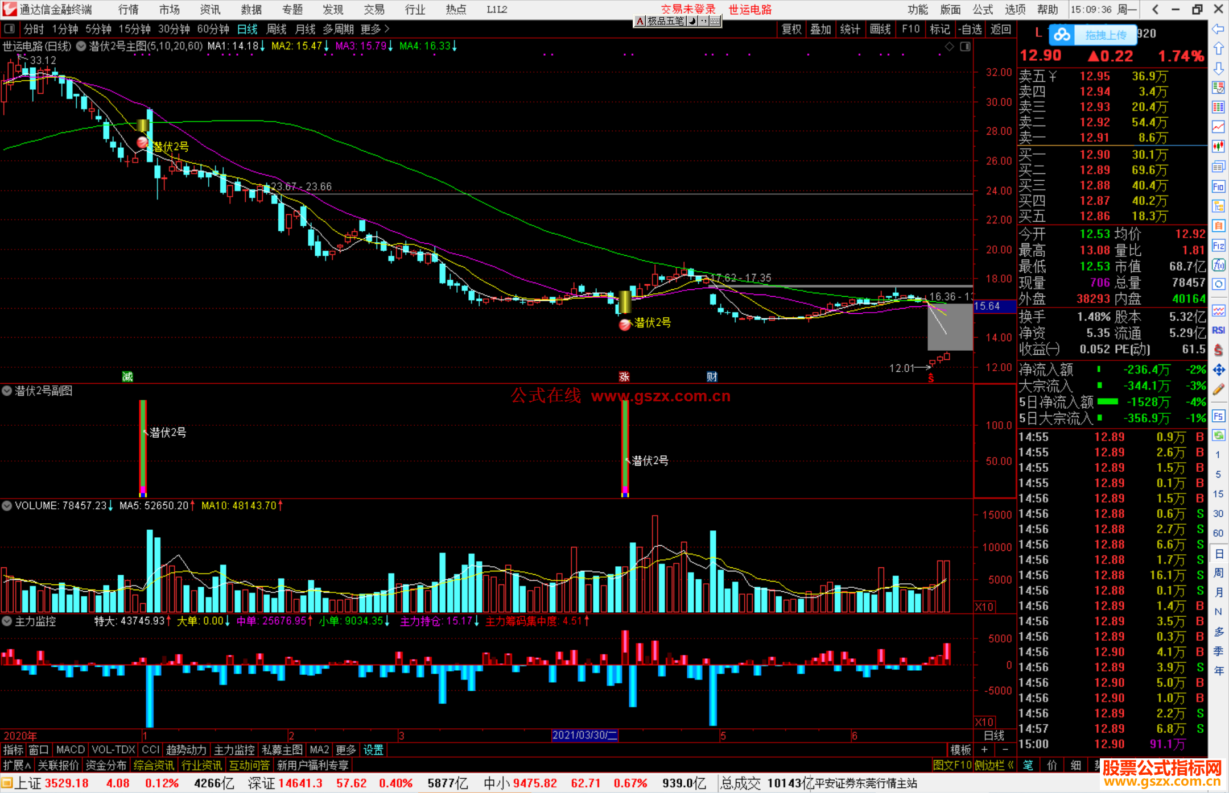Switch to 季 quarterly period in sidebar

coord(1218,651)
